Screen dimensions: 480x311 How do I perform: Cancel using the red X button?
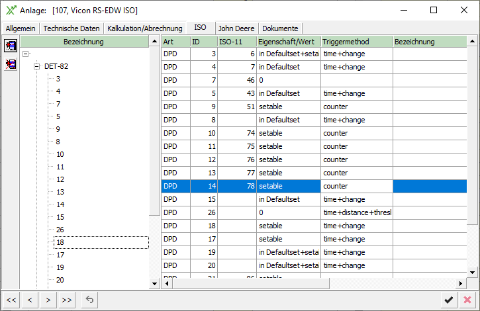pyautogui.click(x=467, y=300)
